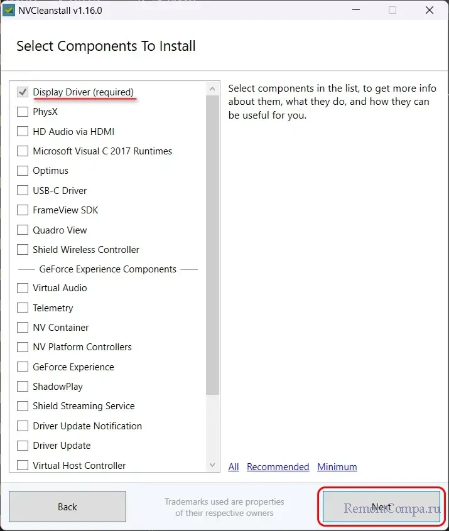This screenshot has width=449, height=531.
Task: Tick the Virtual Audio checkbox
Action: coord(23,288)
